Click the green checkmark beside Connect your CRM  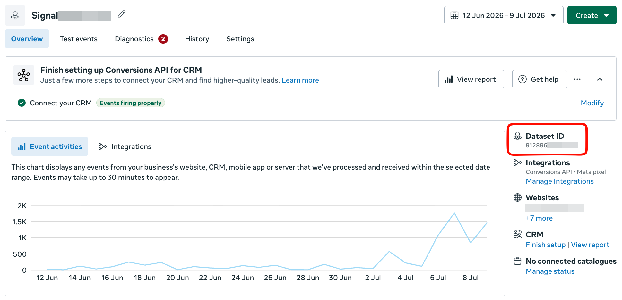coord(22,103)
